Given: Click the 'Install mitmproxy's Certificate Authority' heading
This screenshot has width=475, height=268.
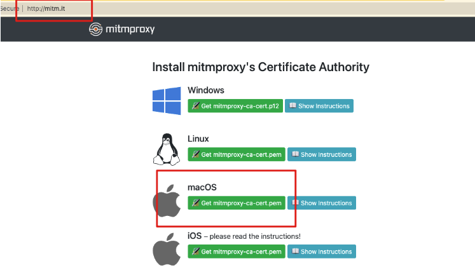Looking at the screenshot, I should (261, 67).
